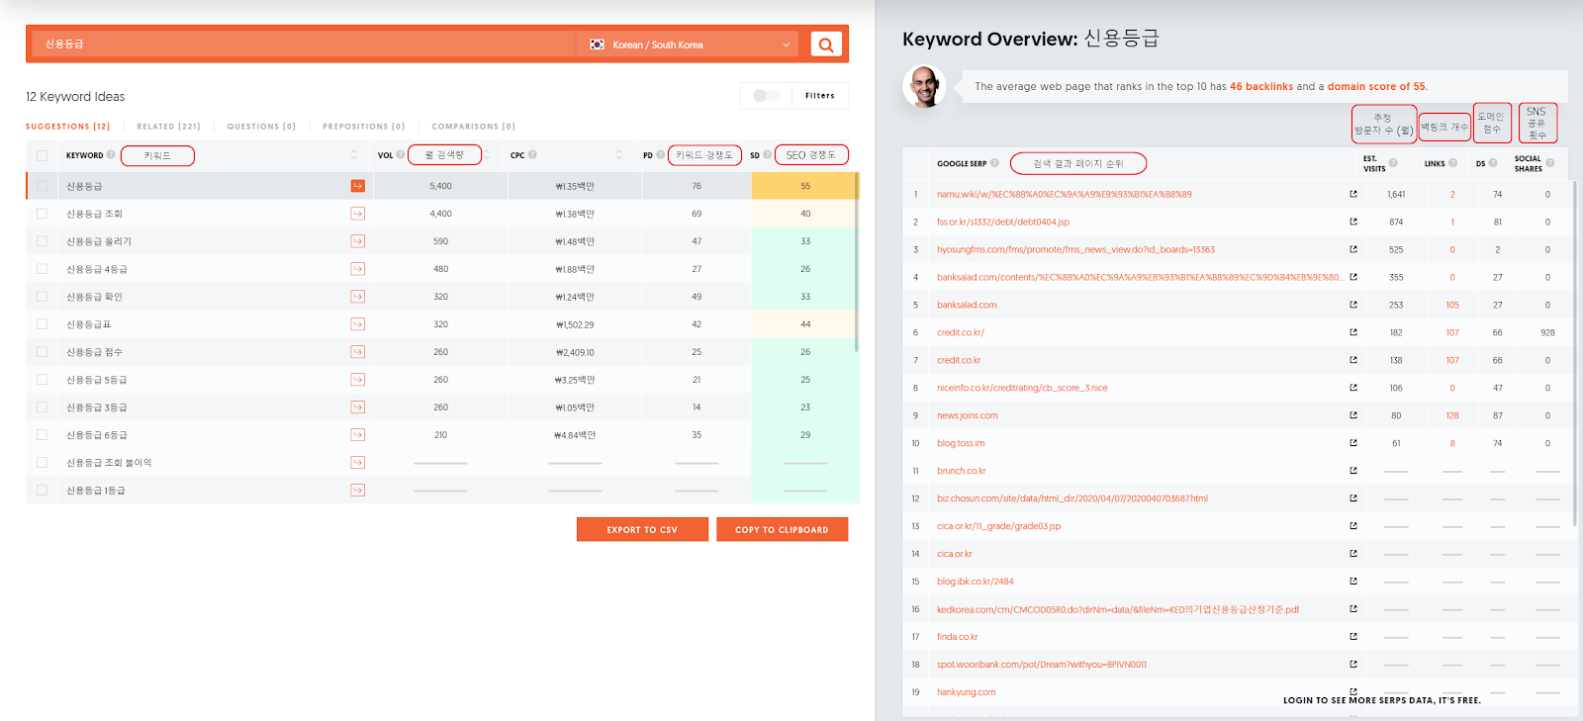Image resolution: width=1583 pixels, height=721 pixels.
Task: Open external link icon for namu.wiki result
Action: [x=1353, y=194]
